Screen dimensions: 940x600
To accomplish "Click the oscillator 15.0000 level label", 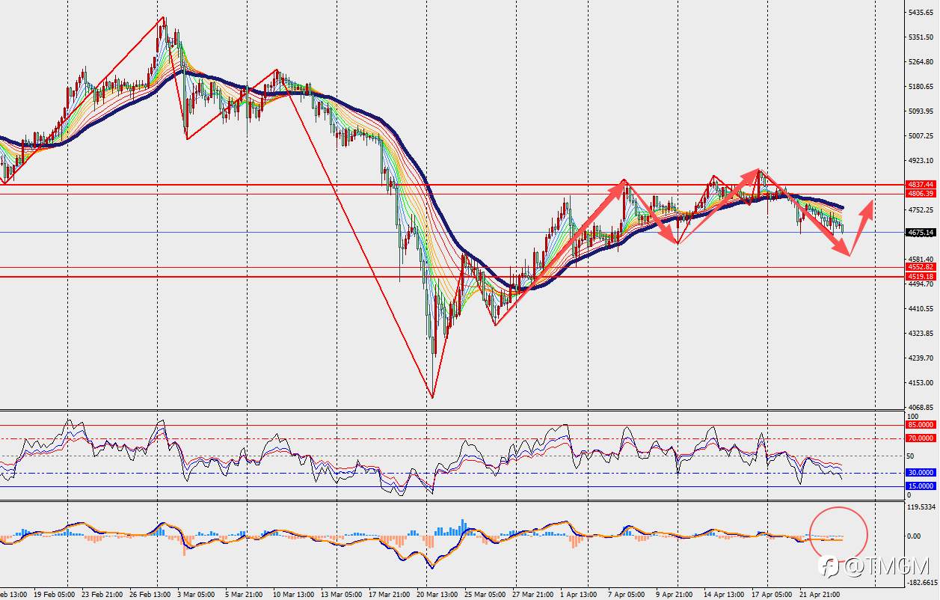I will tap(921, 486).
